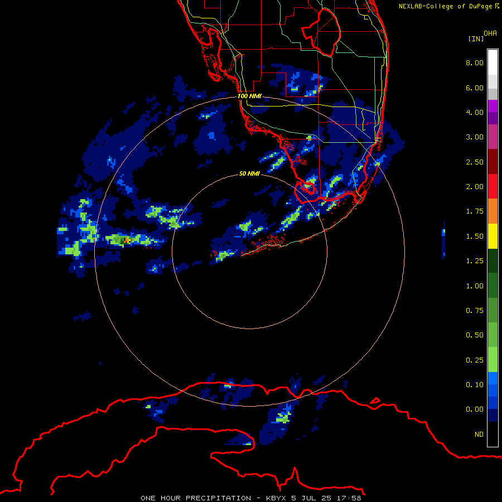The width and height of the screenshot is (502, 502).
Task: Click the white legend color block
Action: coord(493,62)
